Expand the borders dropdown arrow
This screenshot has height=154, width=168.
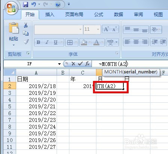[76, 42]
